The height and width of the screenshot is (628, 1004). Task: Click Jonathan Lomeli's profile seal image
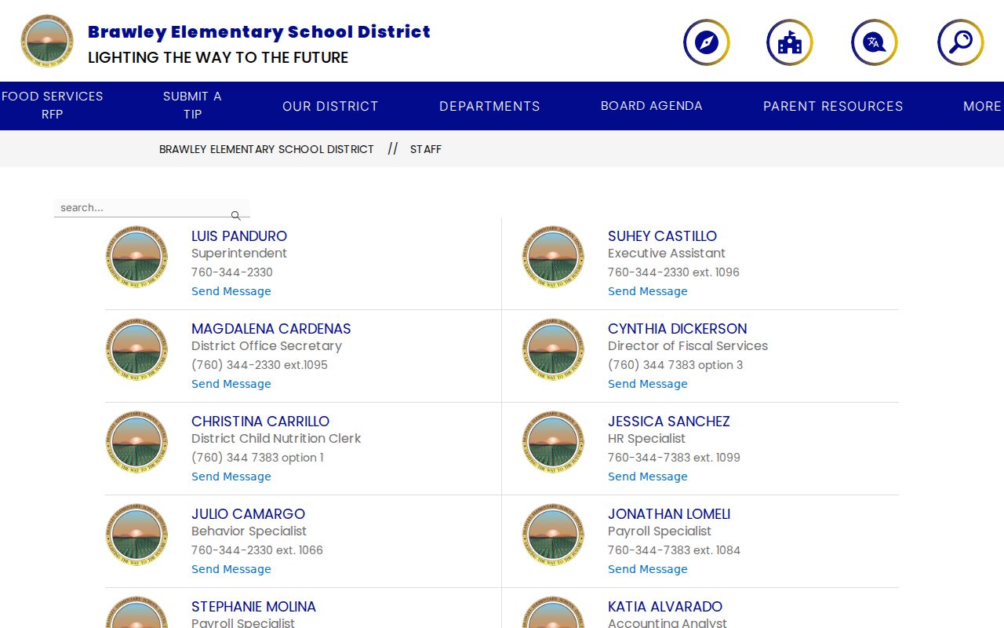coord(553,535)
